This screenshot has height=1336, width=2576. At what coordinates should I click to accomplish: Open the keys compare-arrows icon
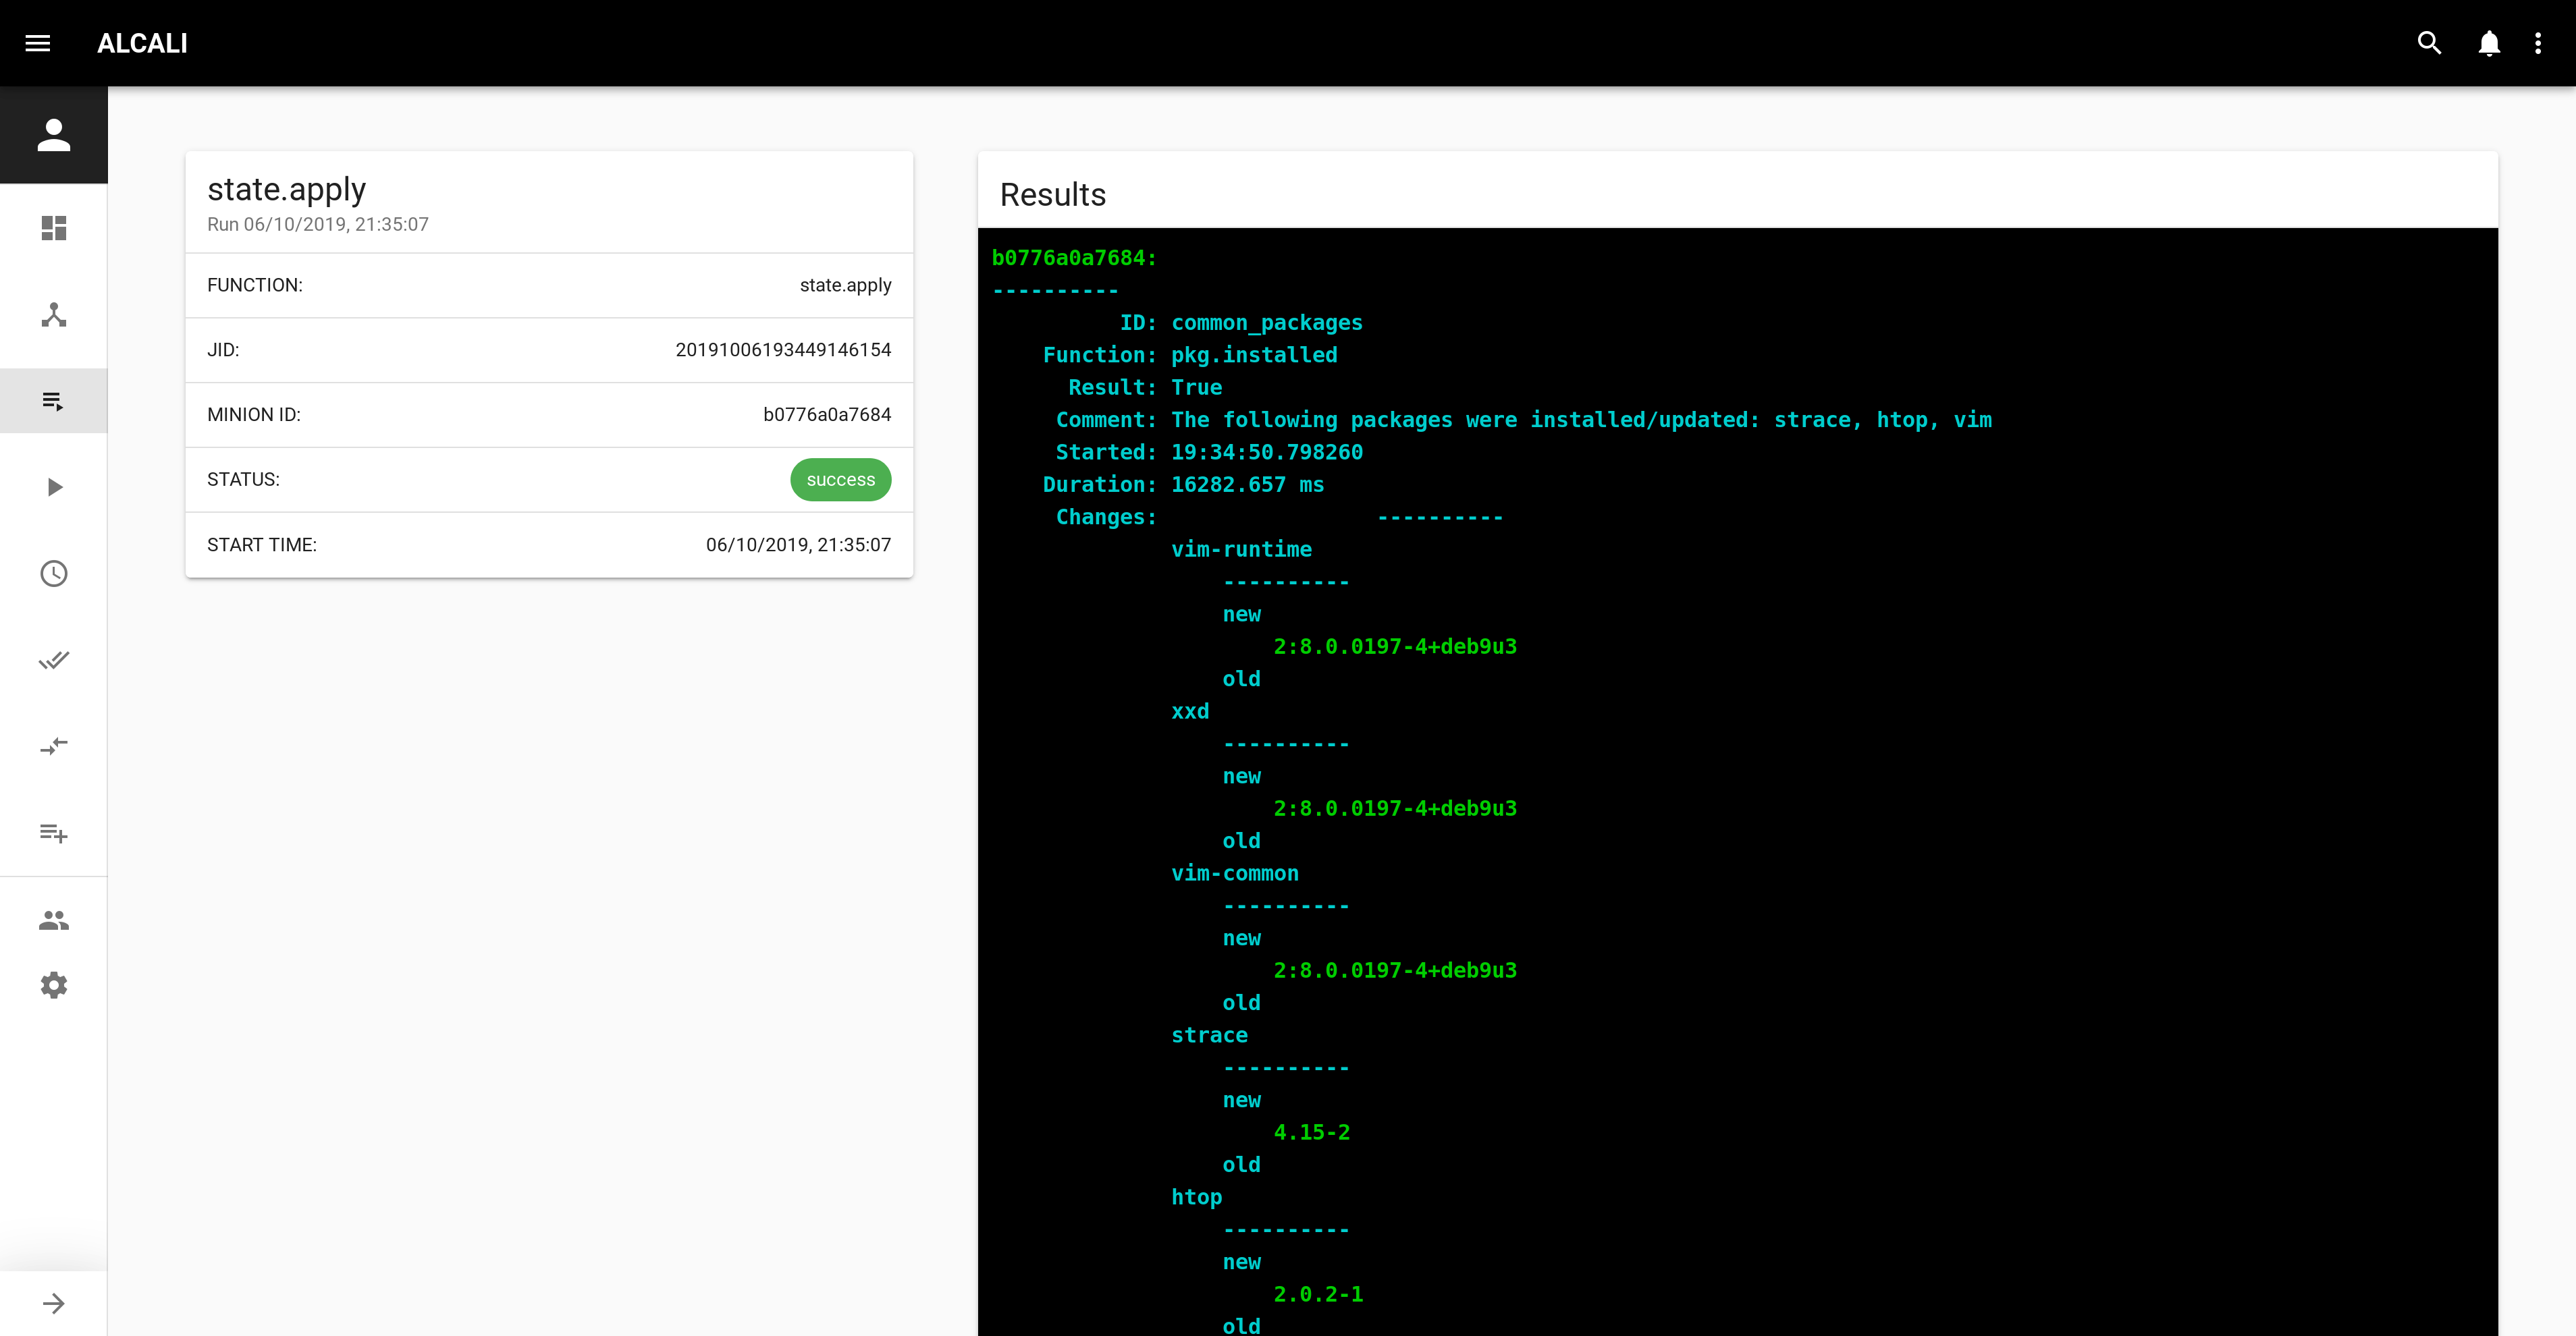[54, 746]
